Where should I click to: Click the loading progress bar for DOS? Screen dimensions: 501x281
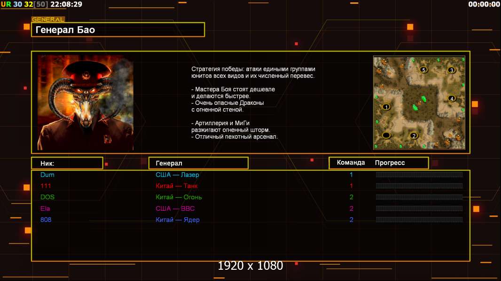[x=419, y=197]
